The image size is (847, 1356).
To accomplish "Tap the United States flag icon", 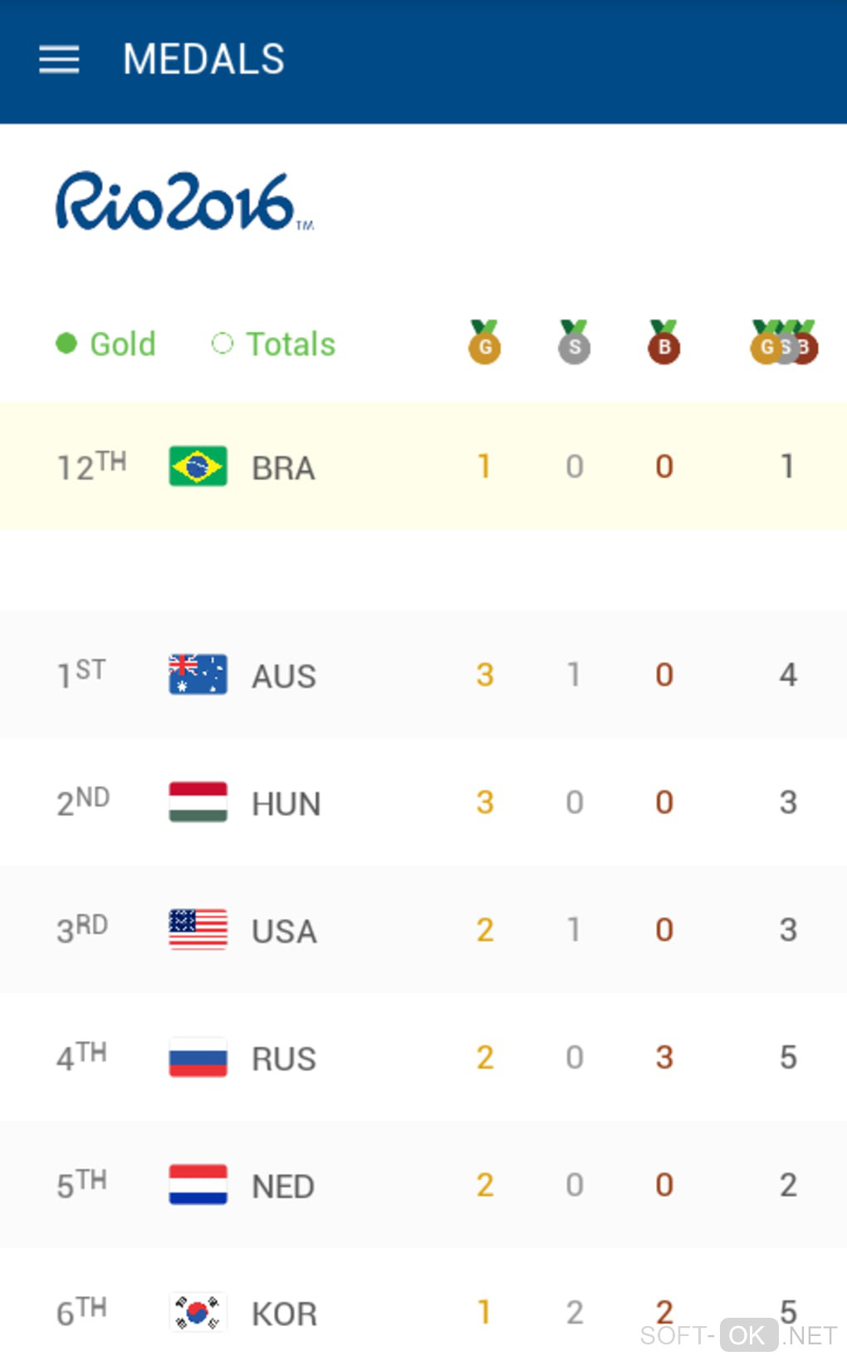I will (x=198, y=929).
